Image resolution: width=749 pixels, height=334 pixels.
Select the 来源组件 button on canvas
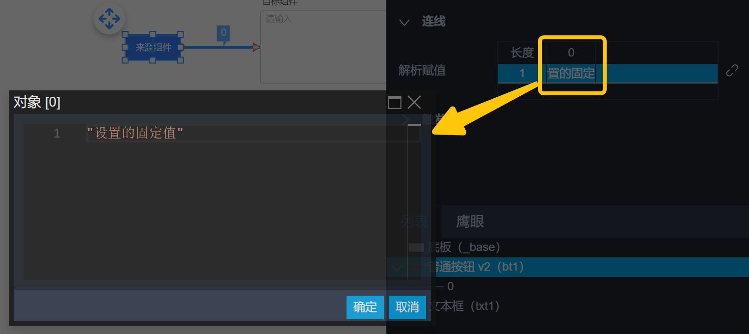(153, 47)
